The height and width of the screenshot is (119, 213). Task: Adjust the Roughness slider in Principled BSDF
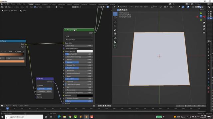(x=79, y=68)
